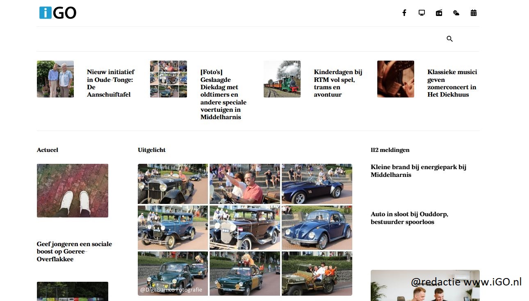Viewport: 529px width, 301px height.
Task: Open the Facebook icon in header
Action: pos(404,13)
